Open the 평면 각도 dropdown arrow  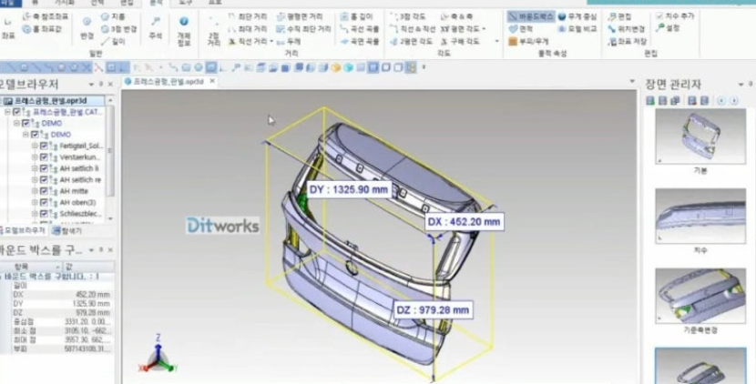click(x=484, y=29)
